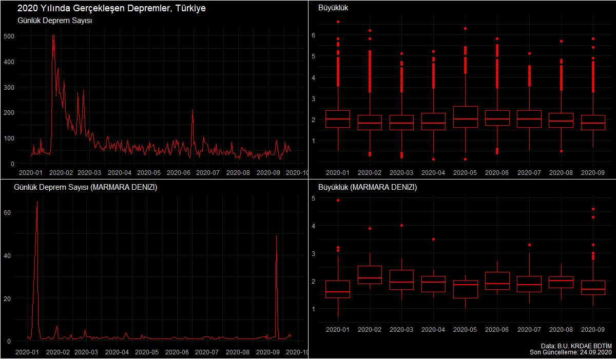616x359 pixels.
Task: Click the "Son Güncelleme: 24.09.2020" caption
Action: pyautogui.click(x=571, y=352)
